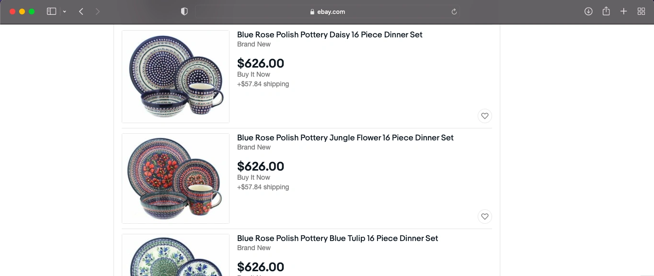Toggle the Safari sidebar
The image size is (654, 276).
tap(51, 11)
